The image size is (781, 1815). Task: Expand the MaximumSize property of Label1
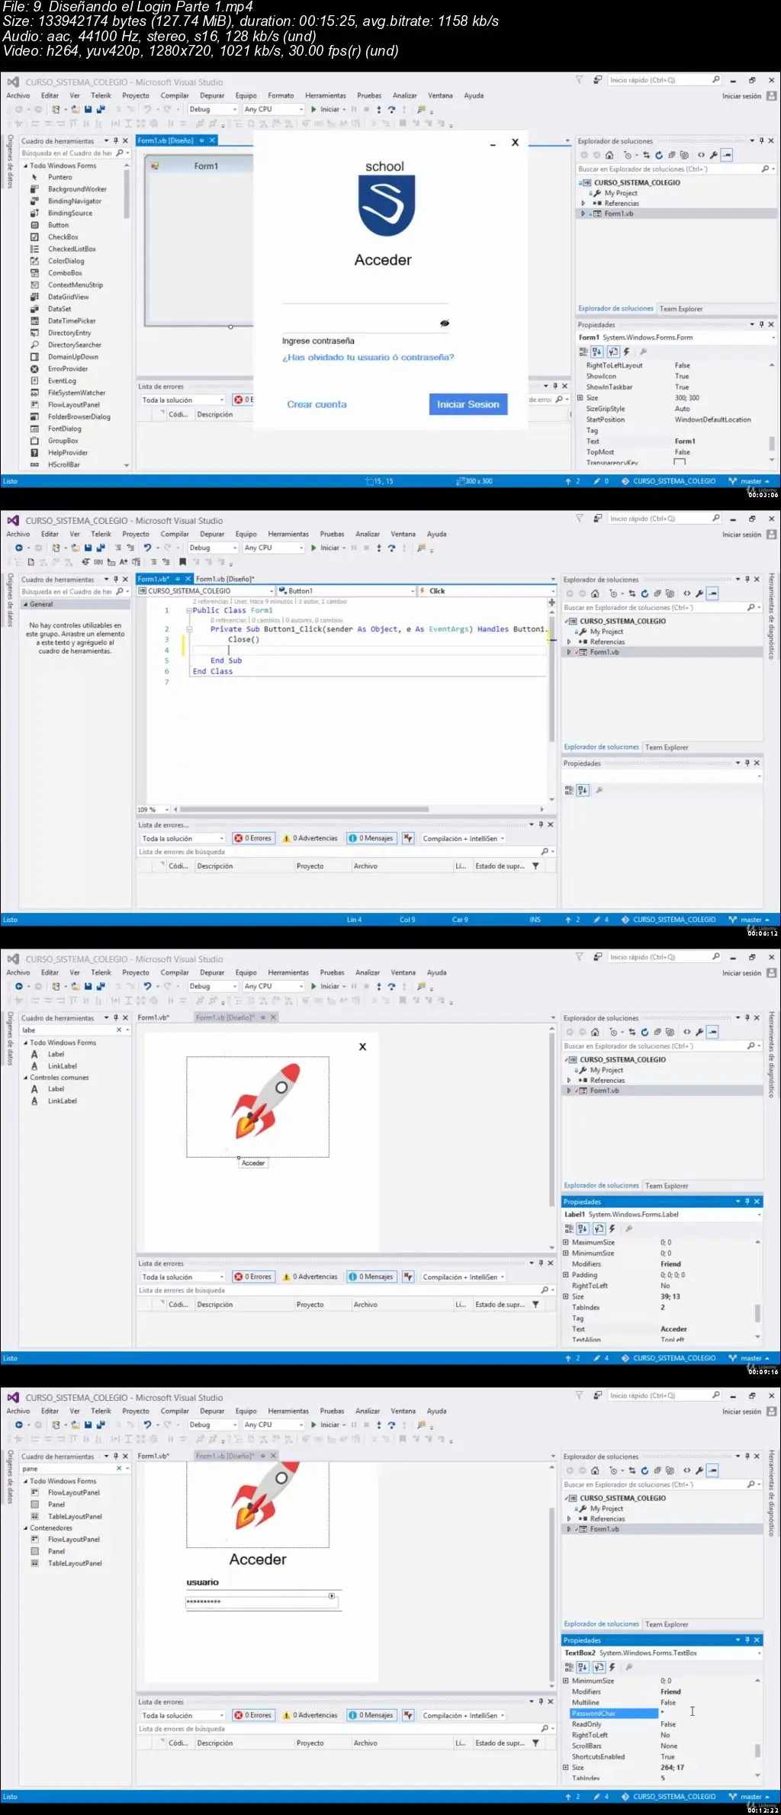[566, 1242]
